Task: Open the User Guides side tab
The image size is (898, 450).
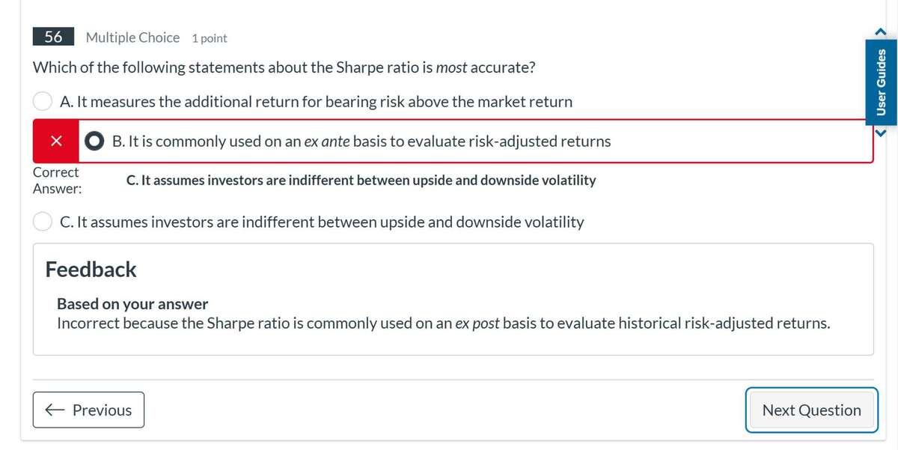Action: (881, 82)
